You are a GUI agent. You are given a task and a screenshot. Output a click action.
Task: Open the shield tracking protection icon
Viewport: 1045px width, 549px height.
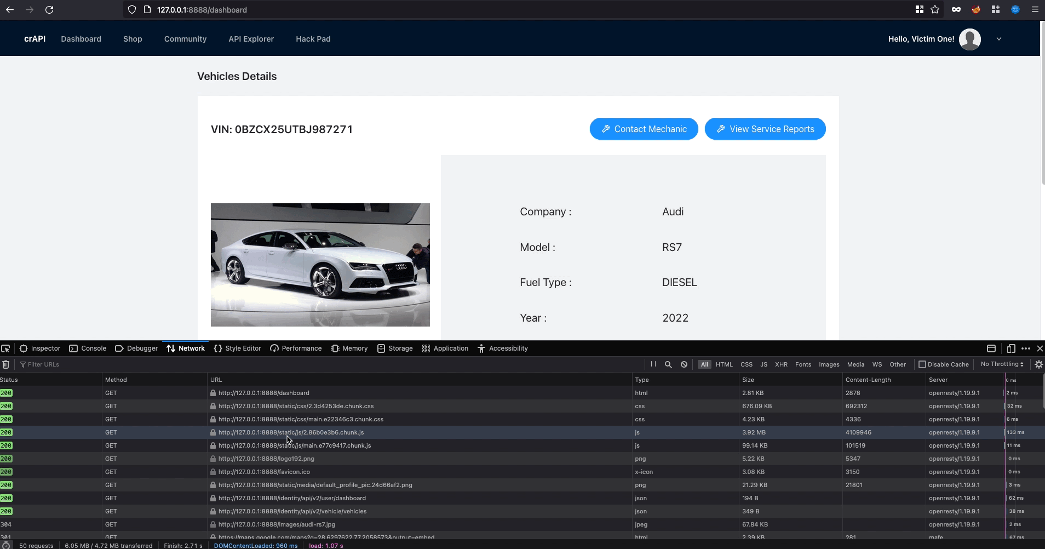pyautogui.click(x=131, y=10)
